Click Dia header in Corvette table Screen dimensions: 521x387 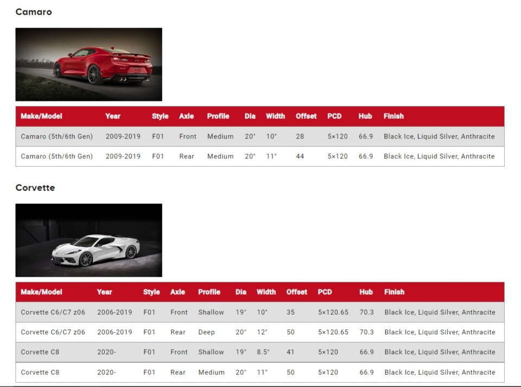[241, 292]
